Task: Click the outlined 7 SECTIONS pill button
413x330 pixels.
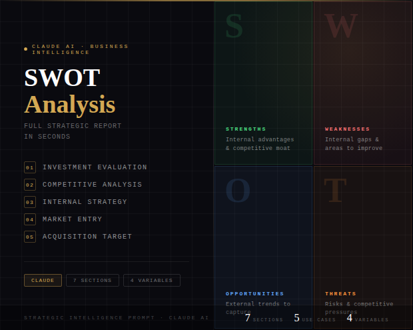Action: 93,281
